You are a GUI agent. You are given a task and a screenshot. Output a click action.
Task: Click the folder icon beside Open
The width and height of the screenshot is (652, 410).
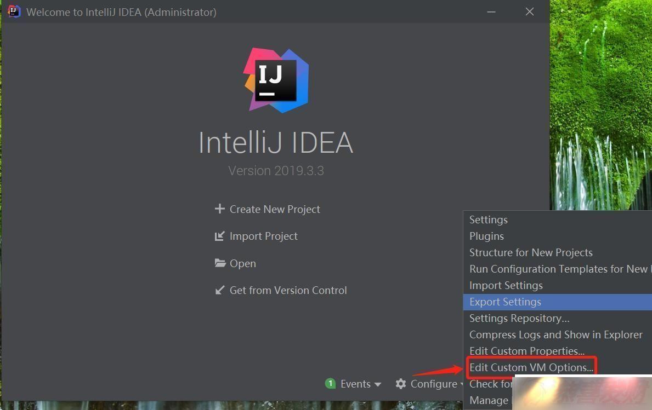[x=220, y=263]
